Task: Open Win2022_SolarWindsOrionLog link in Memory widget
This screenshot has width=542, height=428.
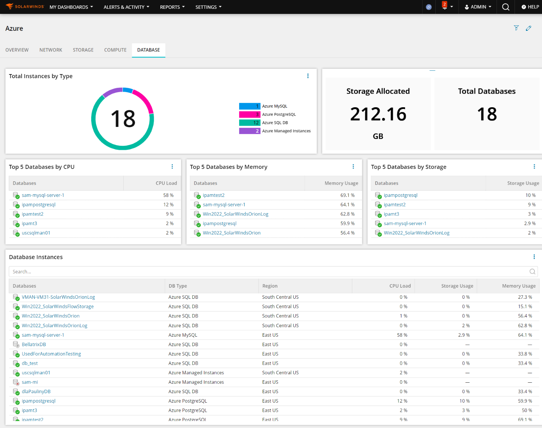Action: tap(236, 214)
